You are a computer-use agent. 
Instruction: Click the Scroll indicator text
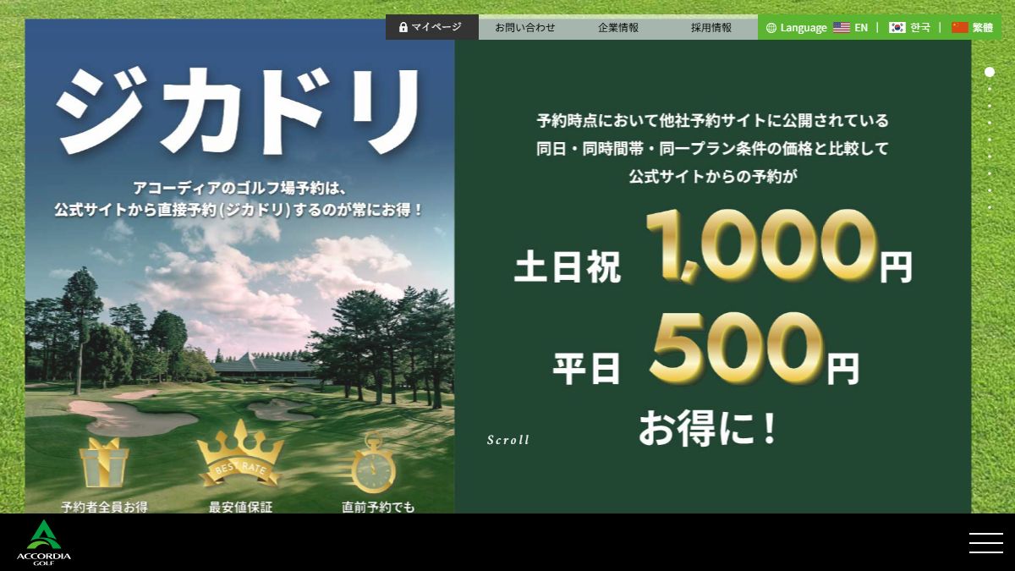coord(508,440)
